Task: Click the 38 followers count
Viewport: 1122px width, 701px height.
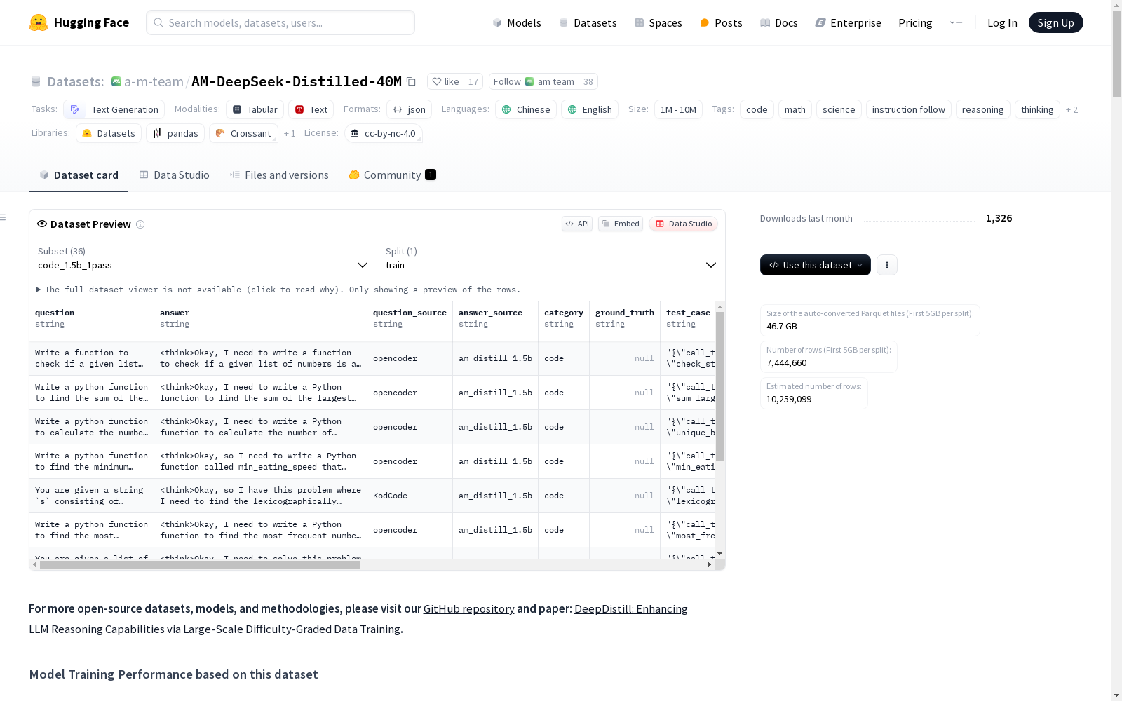Action: click(588, 81)
